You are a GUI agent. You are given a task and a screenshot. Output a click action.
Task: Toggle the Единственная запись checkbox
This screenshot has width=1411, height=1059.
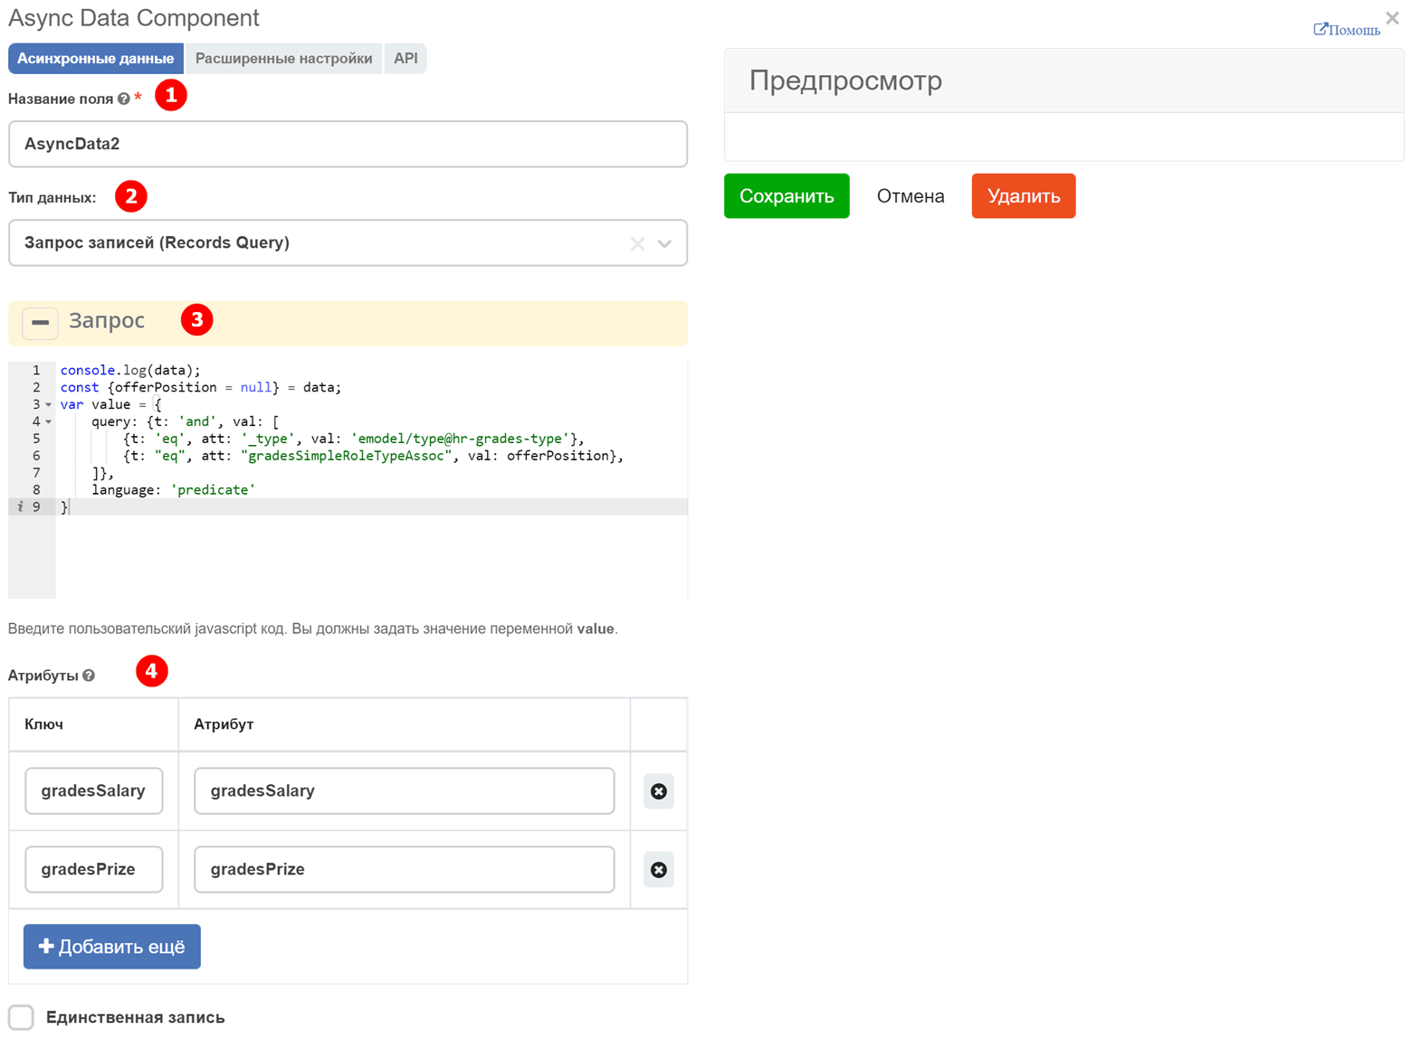click(x=22, y=1017)
